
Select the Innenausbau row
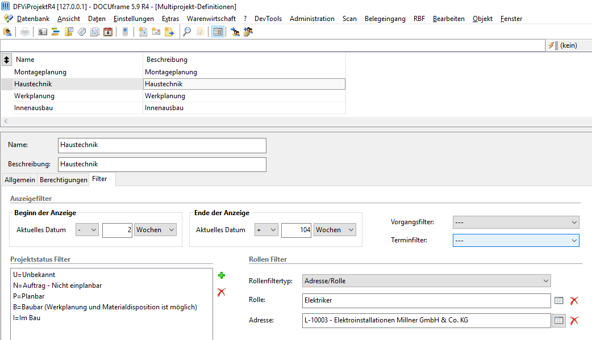coord(173,108)
